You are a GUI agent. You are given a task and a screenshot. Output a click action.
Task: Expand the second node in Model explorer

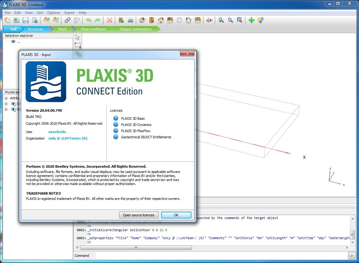click(6, 104)
